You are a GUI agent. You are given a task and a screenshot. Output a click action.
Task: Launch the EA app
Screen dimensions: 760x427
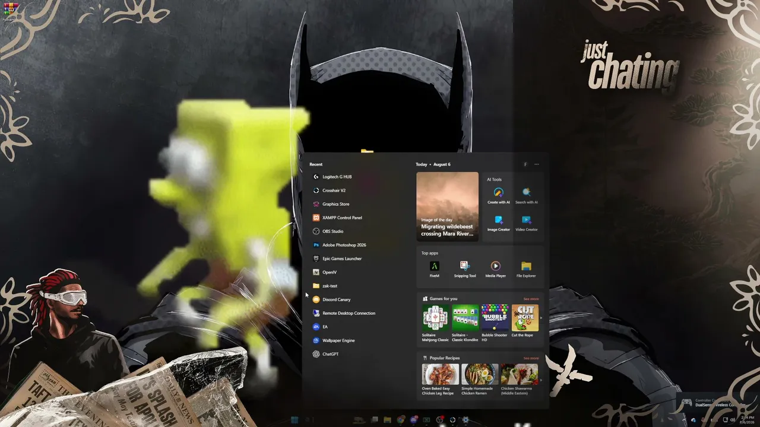click(x=321, y=327)
